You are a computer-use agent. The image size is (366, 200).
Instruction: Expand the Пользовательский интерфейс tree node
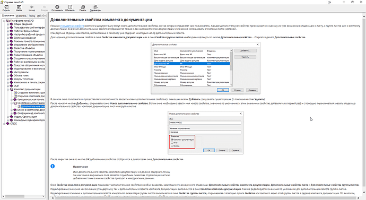pyautogui.click(x=8, y=28)
